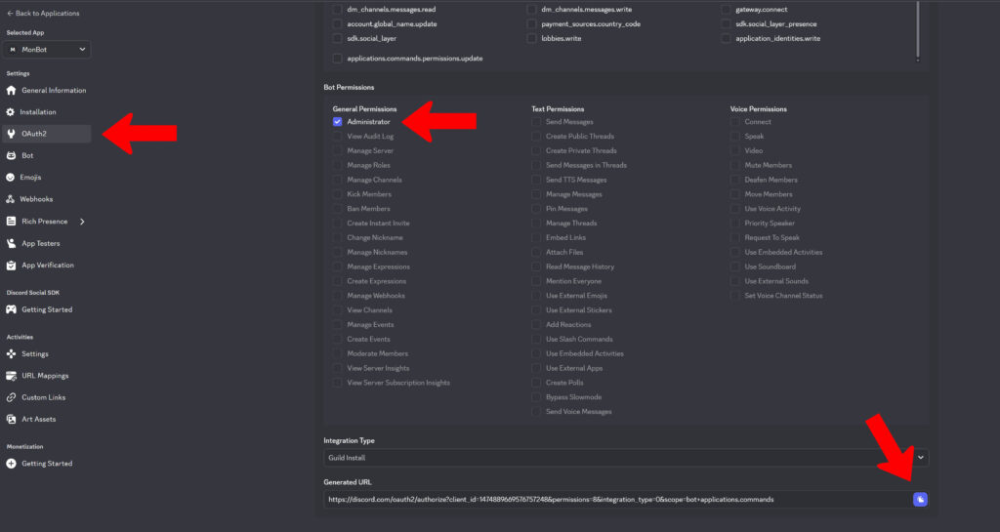The width and height of the screenshot is (1000, 532).
Task: Enable the applications.commands.permissions.update scope checkbox
Action: (x=337, y=59)
